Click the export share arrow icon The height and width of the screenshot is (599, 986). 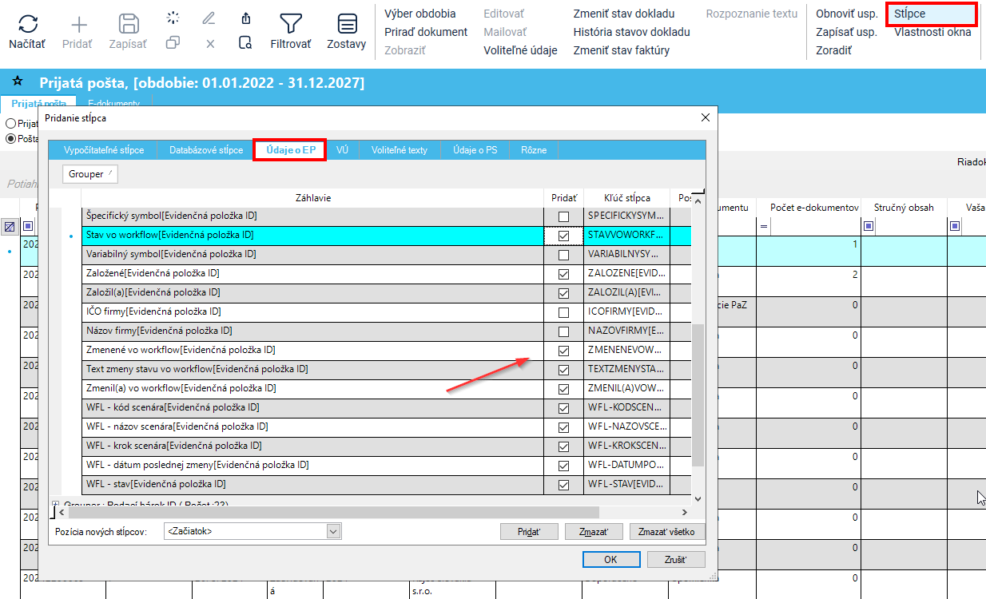click(245, 18)
